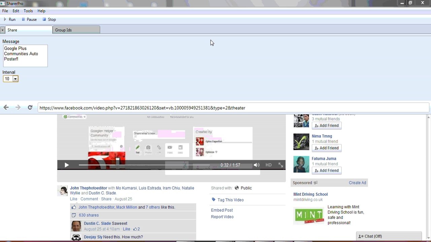
Task: Click Report Video link
Action: click(x=222, y=217)
